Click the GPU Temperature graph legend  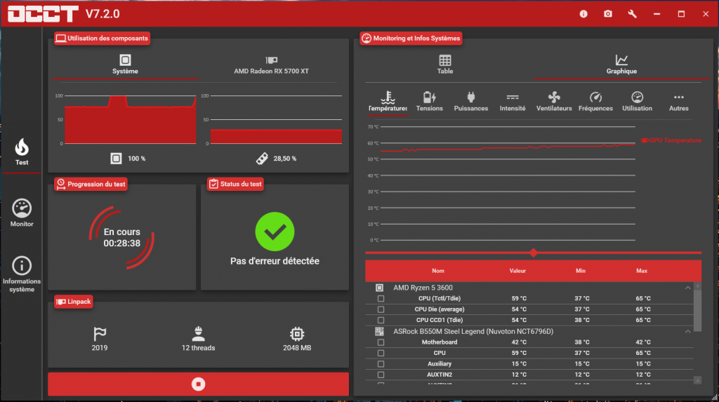coord(671,140)
